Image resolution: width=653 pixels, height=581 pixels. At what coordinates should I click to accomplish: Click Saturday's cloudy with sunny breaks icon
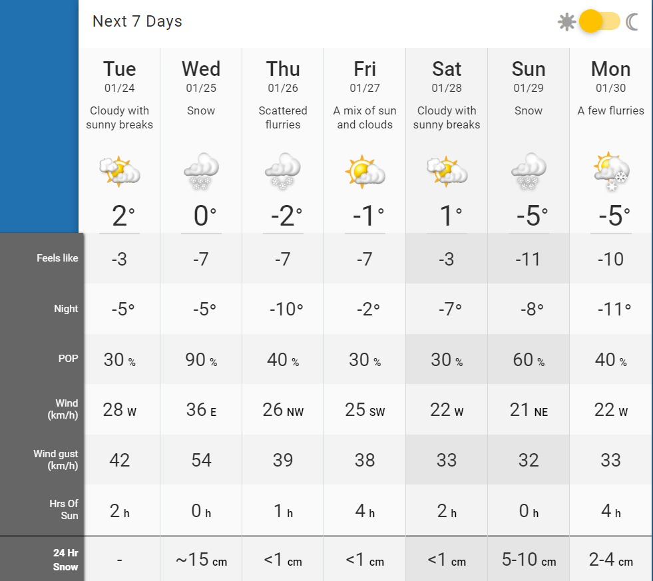coord(447,171)
